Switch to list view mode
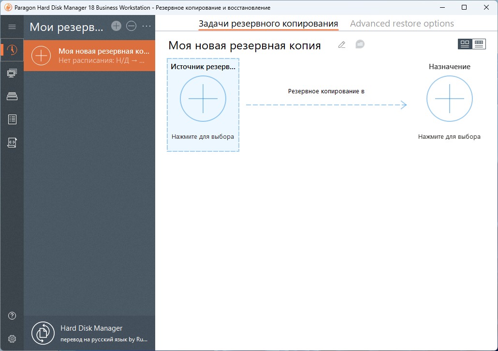Viewport: 498px width, 351px height. [x=479, y=44]
